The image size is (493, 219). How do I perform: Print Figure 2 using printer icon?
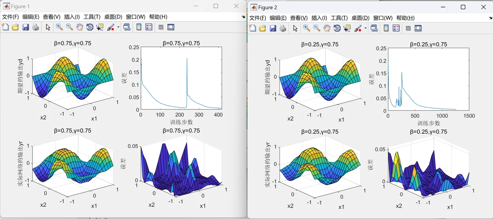283,28
